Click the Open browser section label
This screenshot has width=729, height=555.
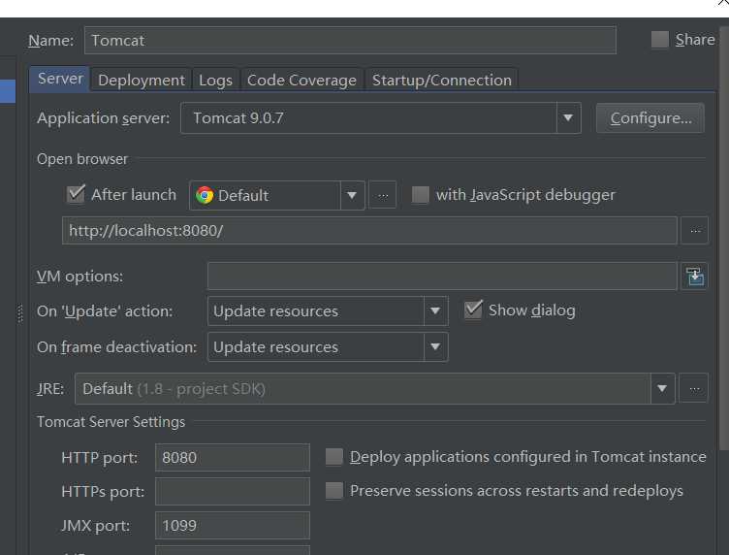(x=82, y=159)
